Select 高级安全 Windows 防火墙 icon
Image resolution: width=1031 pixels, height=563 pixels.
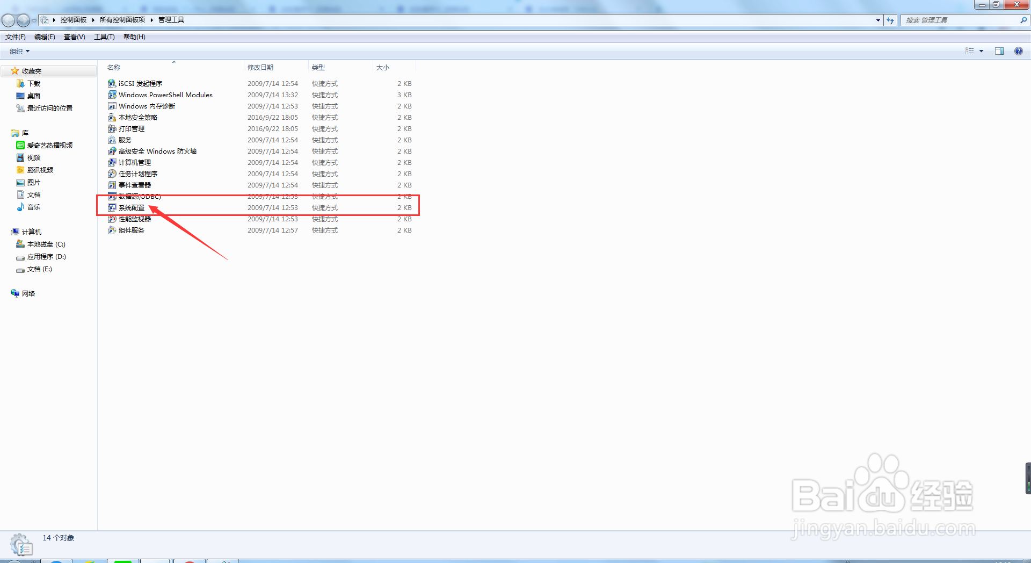coord(112,151)
